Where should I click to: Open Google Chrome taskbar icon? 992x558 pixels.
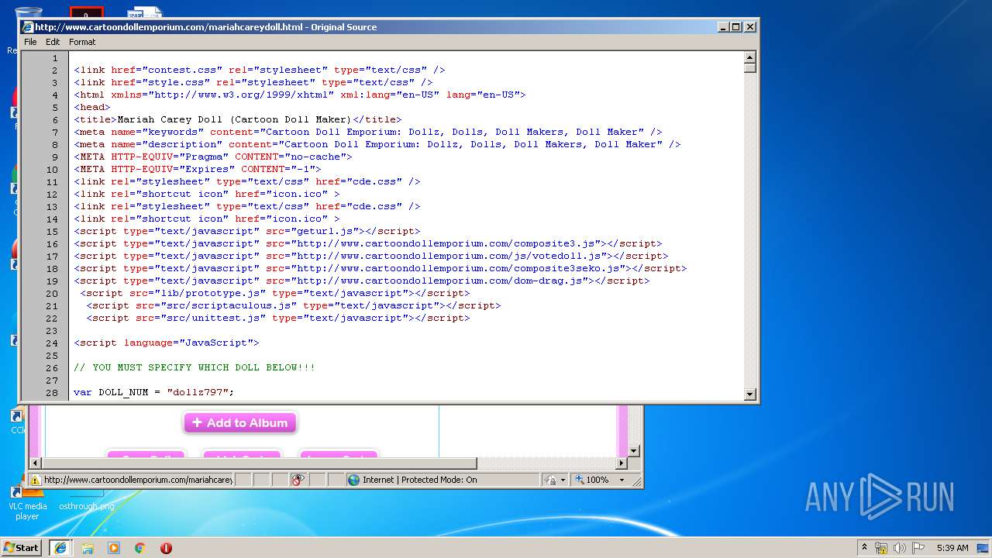[139, 548]
